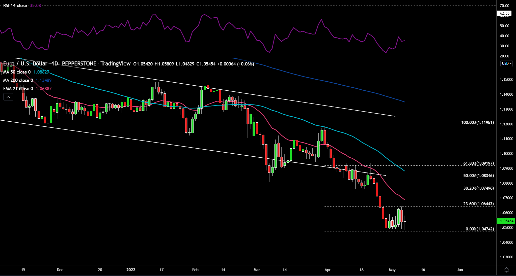Click the RSI 50.00 axis label
Image resolution: width=516 pixels, height=276 pixels.
coord(504,26)
